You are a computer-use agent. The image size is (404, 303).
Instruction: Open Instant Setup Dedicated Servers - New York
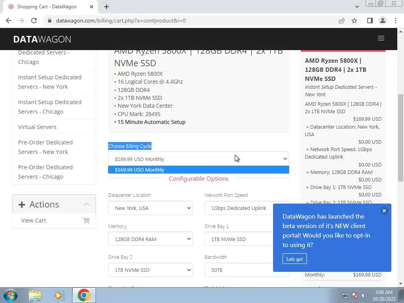pyautogui.click(x=50, y=82)
